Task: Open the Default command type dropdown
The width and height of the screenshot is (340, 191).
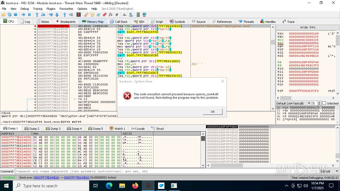Action: coord(329,171)
